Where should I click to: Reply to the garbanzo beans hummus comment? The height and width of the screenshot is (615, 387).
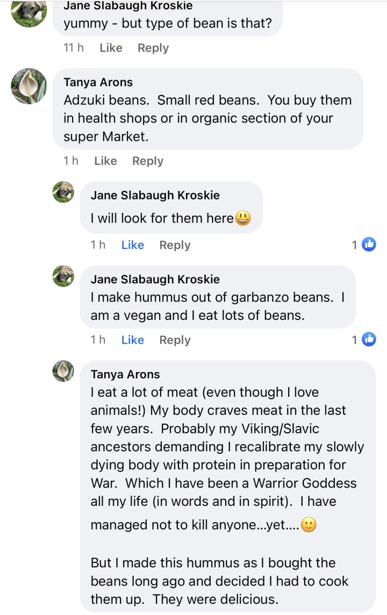[x=175, y=340]
